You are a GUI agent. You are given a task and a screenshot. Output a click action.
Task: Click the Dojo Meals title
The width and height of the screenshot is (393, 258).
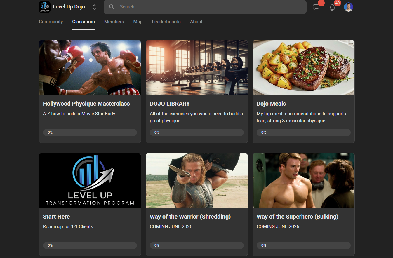point(271,104)
